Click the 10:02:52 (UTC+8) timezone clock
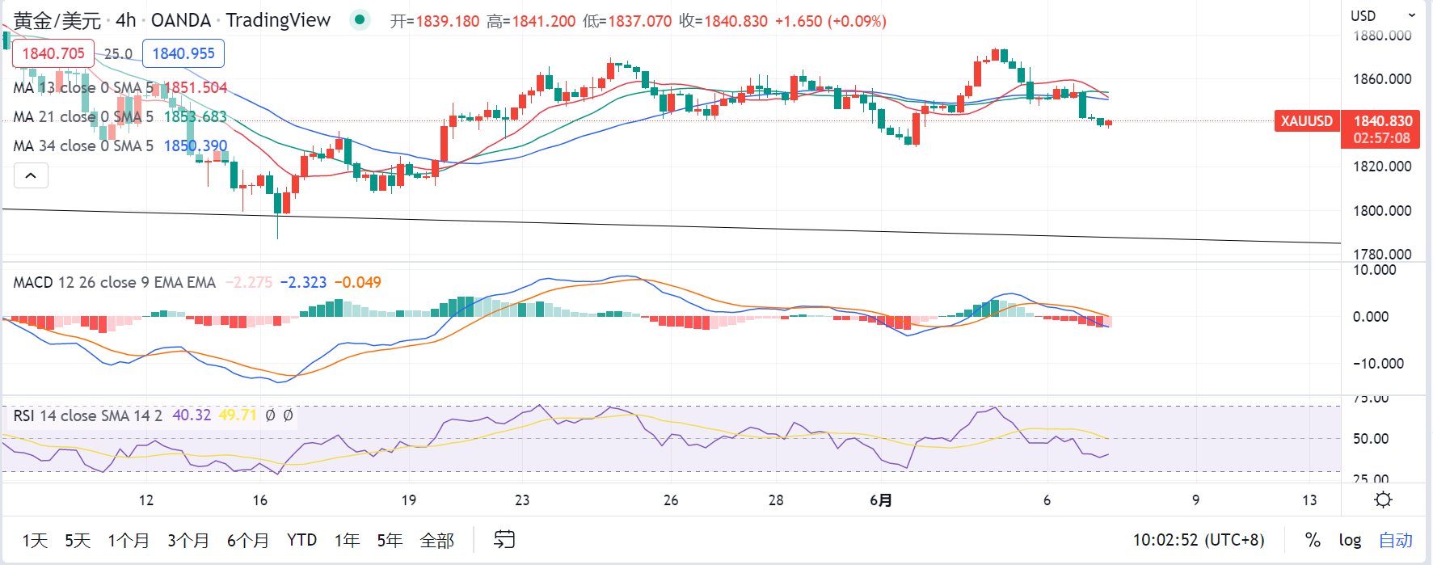 coord(1199,540)
